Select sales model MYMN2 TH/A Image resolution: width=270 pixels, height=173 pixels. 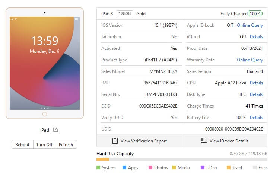tap(163, 71)
